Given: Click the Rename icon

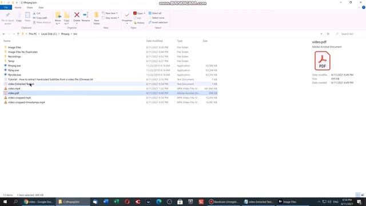Looking at the screenshot, I should (x=86, y=15).
